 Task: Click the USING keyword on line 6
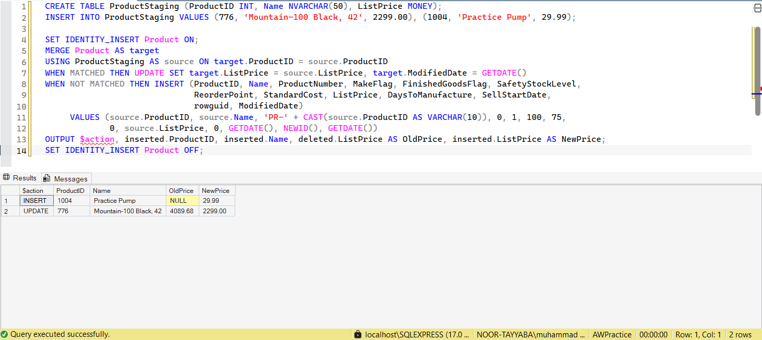57,62
